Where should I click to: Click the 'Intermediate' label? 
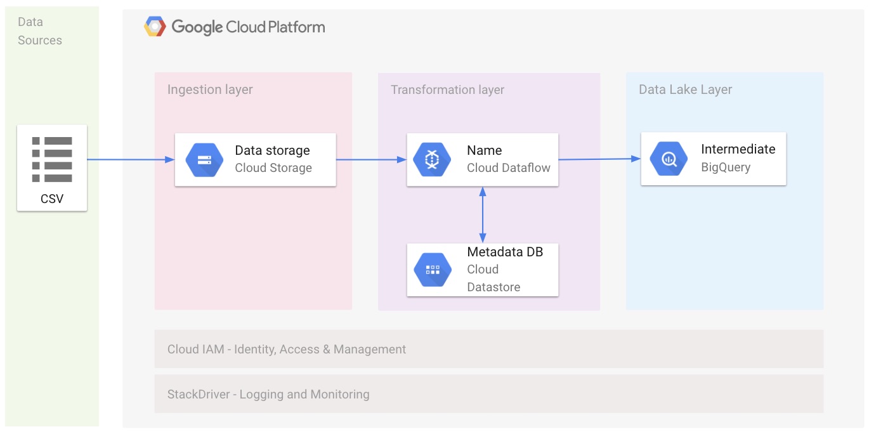tap(738, 149)
